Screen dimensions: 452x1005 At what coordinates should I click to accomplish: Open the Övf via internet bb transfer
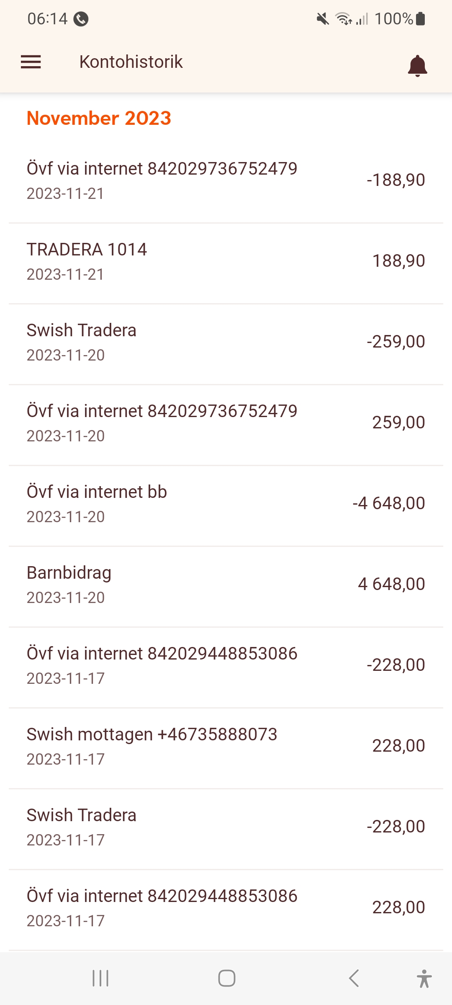tap(226, 504)
